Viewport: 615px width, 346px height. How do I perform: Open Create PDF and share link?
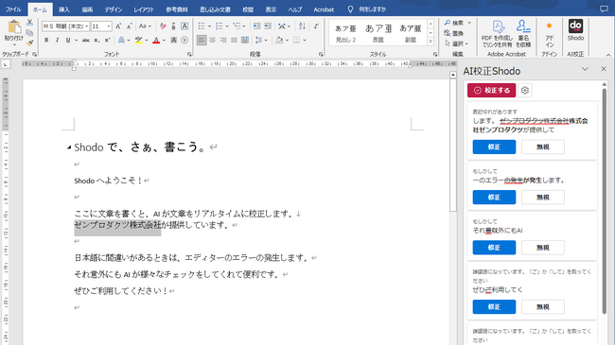pos(498,34)
